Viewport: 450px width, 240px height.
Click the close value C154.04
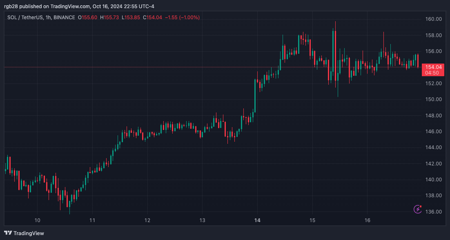[153, 18]
